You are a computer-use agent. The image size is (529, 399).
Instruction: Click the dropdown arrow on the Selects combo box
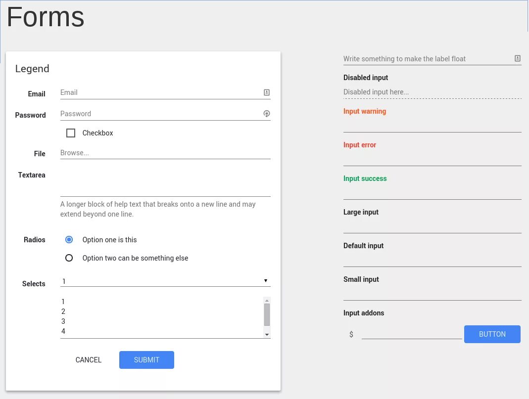(266, 281)
